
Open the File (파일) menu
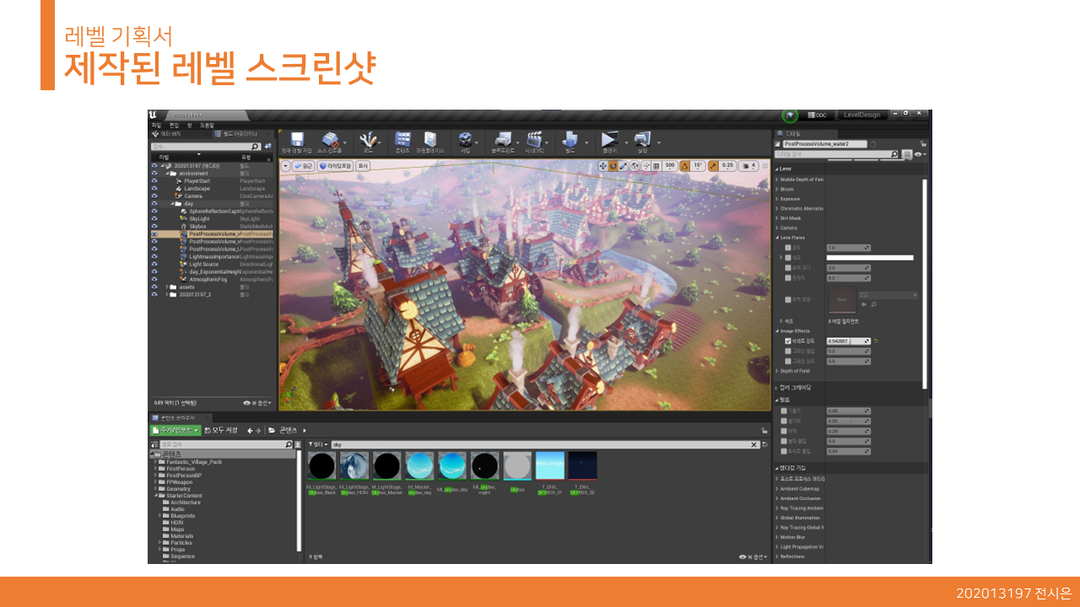tap(156, 125)
